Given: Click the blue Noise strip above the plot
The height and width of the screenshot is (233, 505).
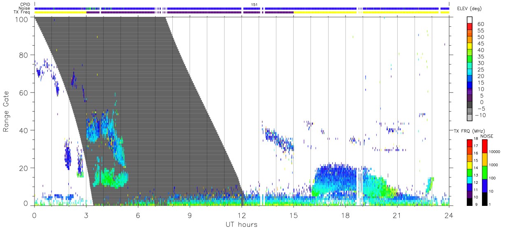Looking at the screenshot, I should [x=242, y=8].
